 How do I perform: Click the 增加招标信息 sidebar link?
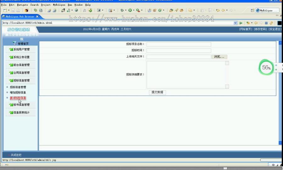pos(18,93)
